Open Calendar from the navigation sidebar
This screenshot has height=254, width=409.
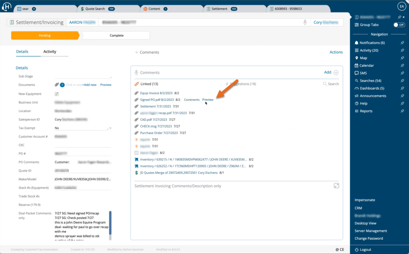pyautogui.click(x=366, y=65)
